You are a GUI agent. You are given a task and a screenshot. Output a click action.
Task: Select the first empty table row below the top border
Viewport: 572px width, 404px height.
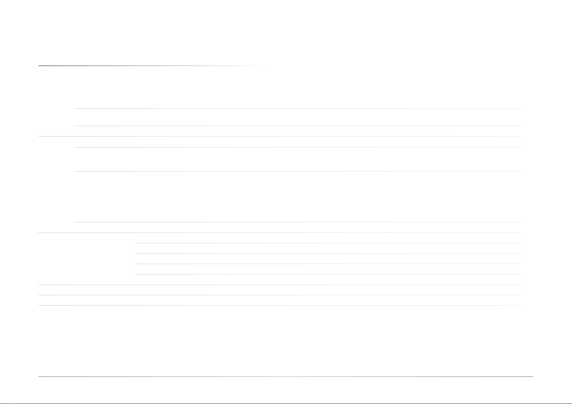pyautogui.click(x=297, y=117)
